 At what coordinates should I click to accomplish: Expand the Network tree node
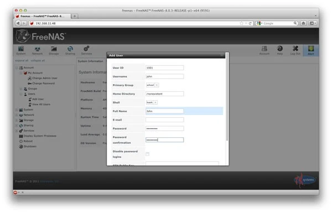coord(17,115)
